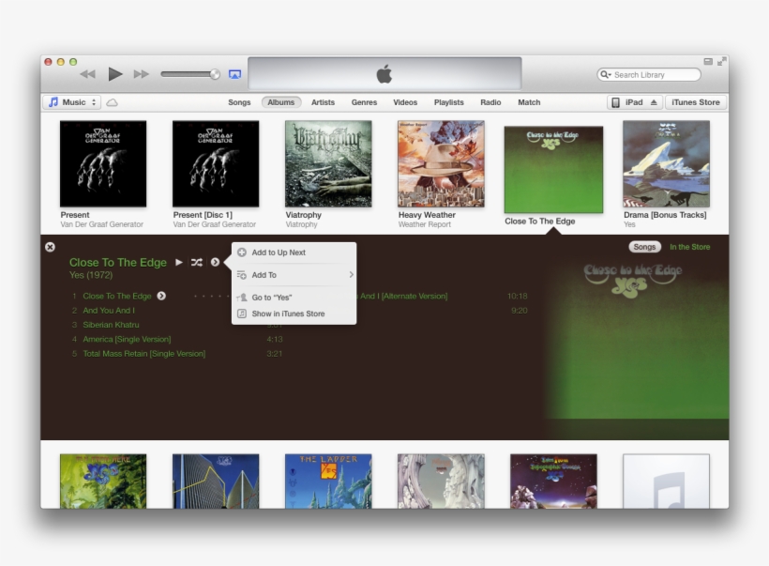Switch to the mini player icon
Image resolution: width=769 pixels, height=566 pixels.
(708, 61)
